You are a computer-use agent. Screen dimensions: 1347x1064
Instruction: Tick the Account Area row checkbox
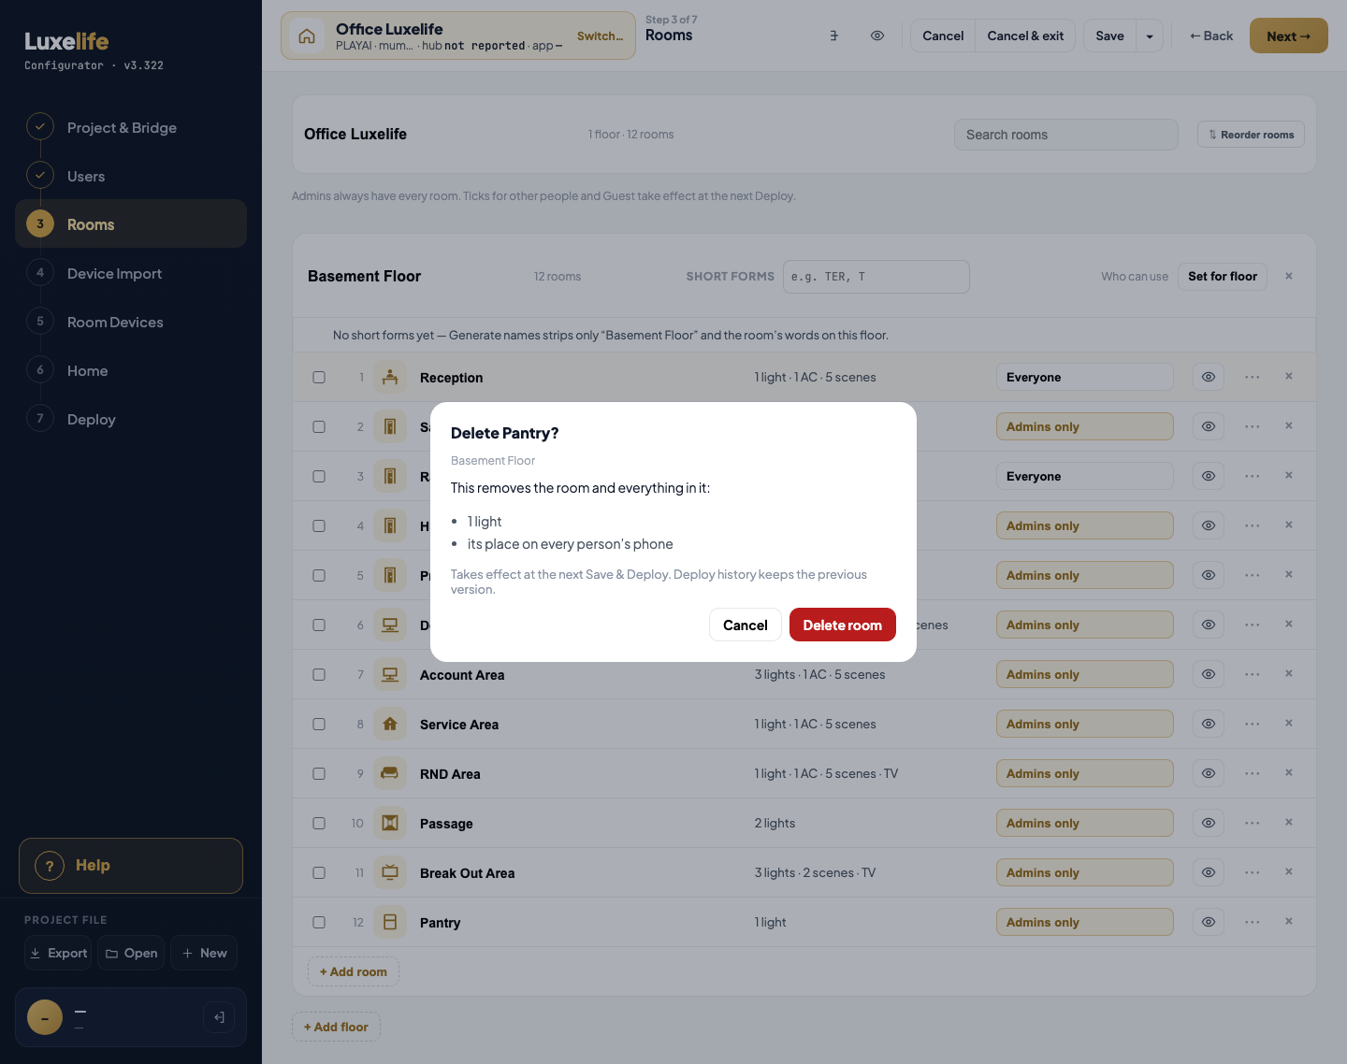click(319, 674)
